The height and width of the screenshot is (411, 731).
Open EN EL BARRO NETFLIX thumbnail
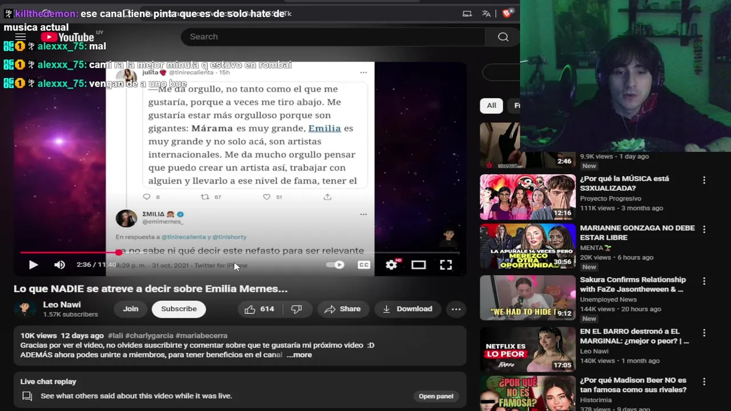[x=528, y=349]
